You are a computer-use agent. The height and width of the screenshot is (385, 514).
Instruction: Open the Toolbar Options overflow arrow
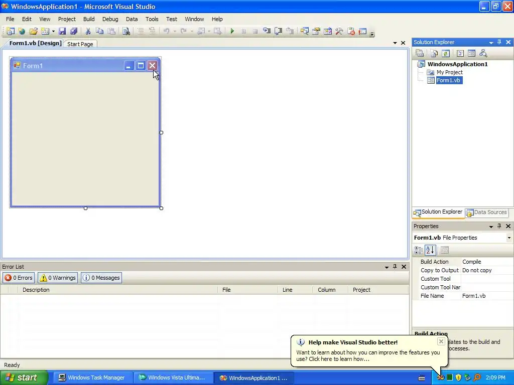tap(372, 34)
